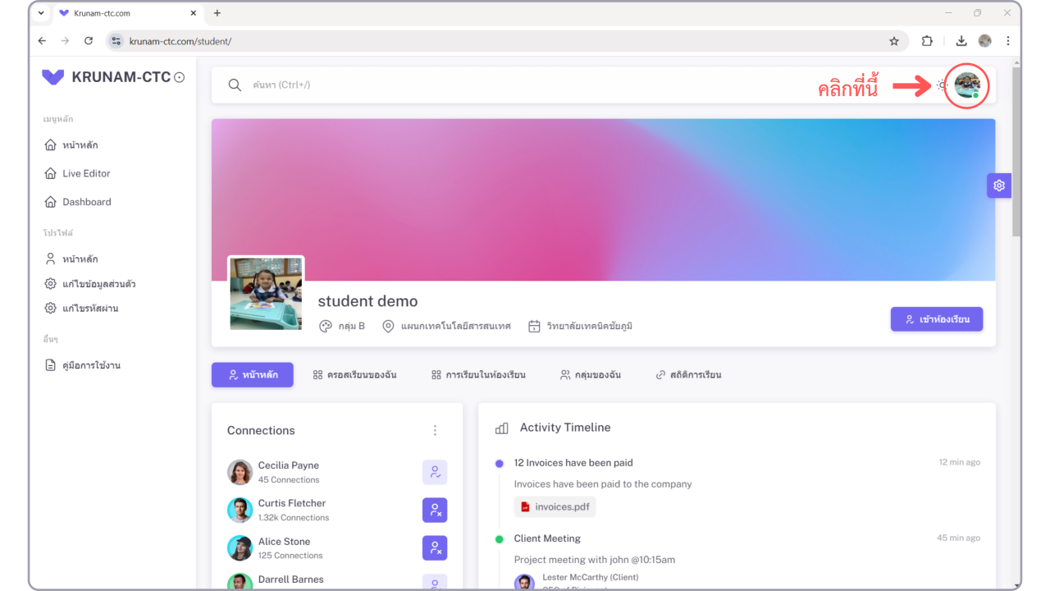Go to Dashboard in the sidebar
Screen dimensions: 1050x591
86,202
